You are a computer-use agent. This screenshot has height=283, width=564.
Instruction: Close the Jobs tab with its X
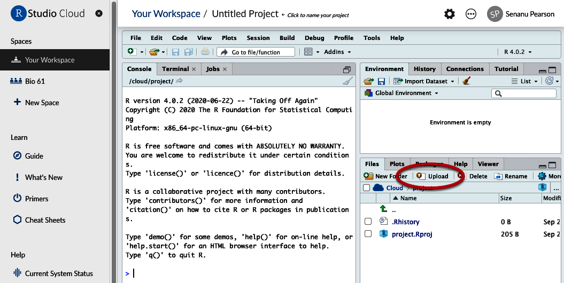[225, 69]
